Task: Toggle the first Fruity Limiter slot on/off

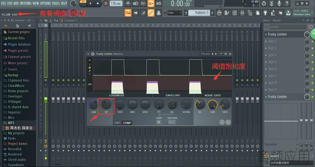Action: click(x=307, y=34)
